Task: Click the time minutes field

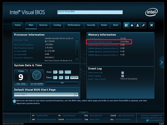Action: [61, 77]
